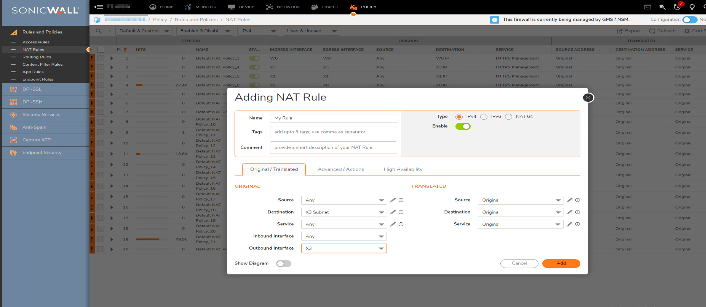Edit the translated Destination pencil icon
The height and width of the screenshot is (307, 706).
pos(570,212)
